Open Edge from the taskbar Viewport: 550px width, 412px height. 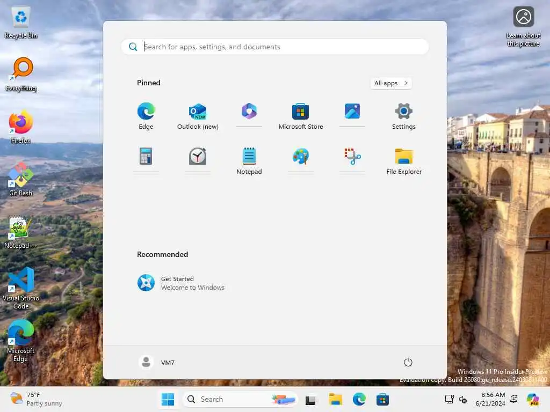(x=359, y=399)
